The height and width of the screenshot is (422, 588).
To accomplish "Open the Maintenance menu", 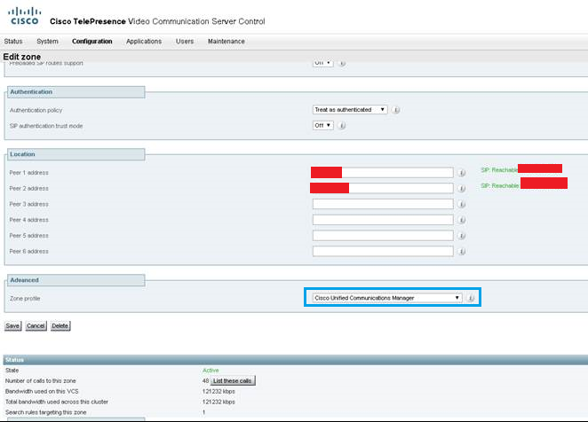I will pyautogui.click(x=226, y=41).
